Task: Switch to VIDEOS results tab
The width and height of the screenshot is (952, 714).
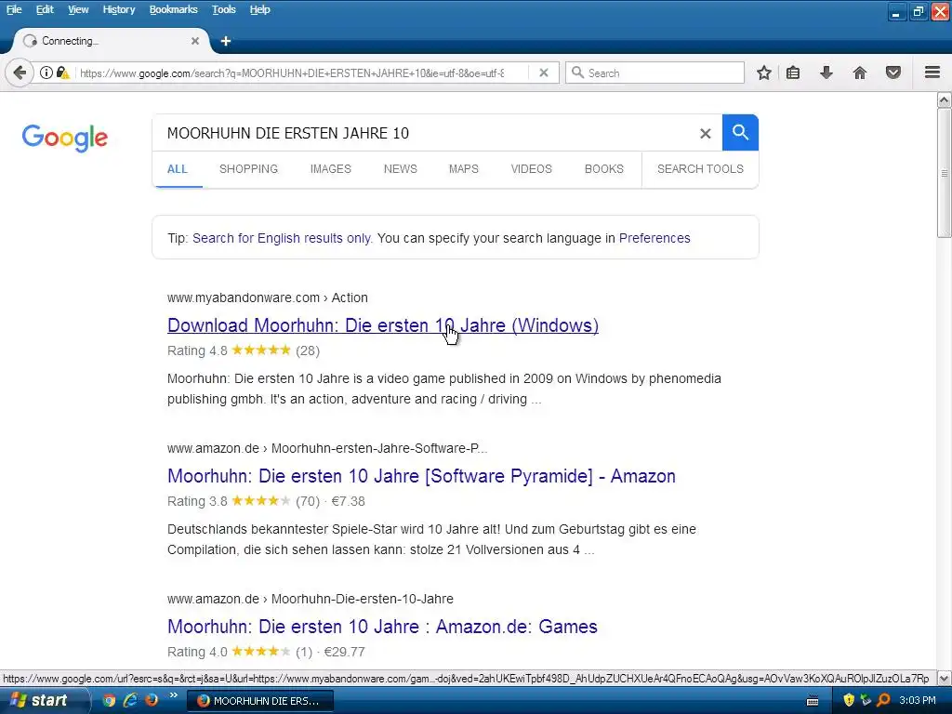Action: pos(531,169)
